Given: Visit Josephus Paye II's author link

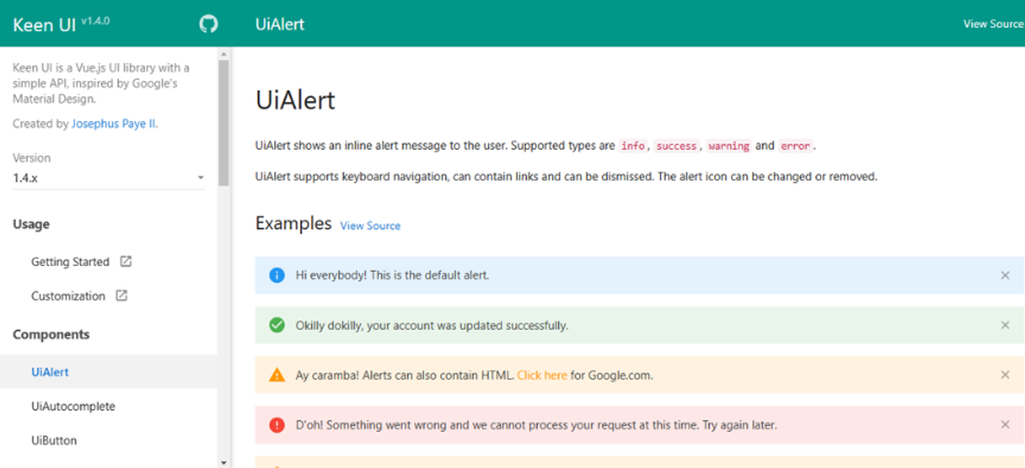Looking at the screenshot, I should 114,124.
